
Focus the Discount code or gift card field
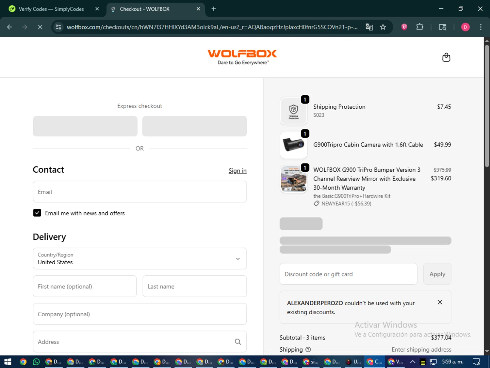click(348, 274)
